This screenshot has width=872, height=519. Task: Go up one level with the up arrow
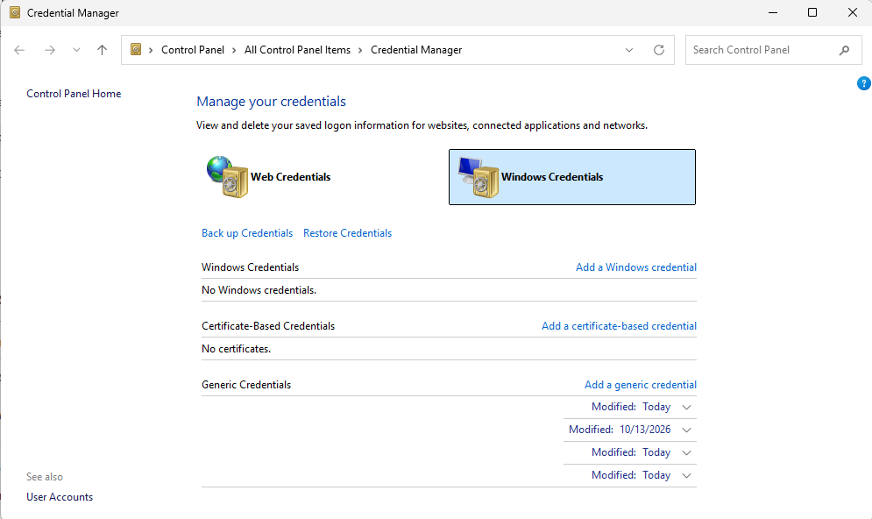pos(102,50)
